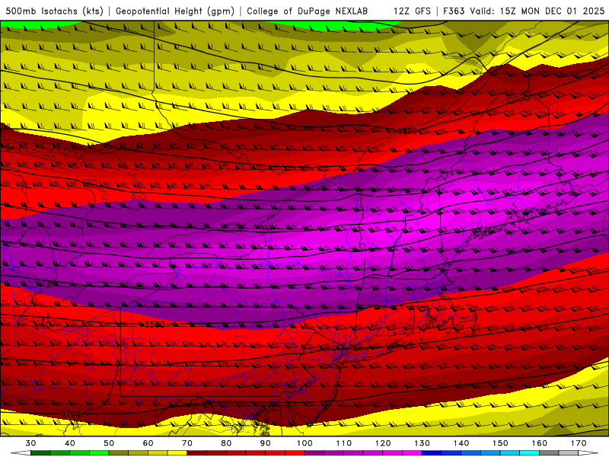Pick the bright magenta swatch just before 130
This screenshot has width=609, height=457.
(412, 453)
